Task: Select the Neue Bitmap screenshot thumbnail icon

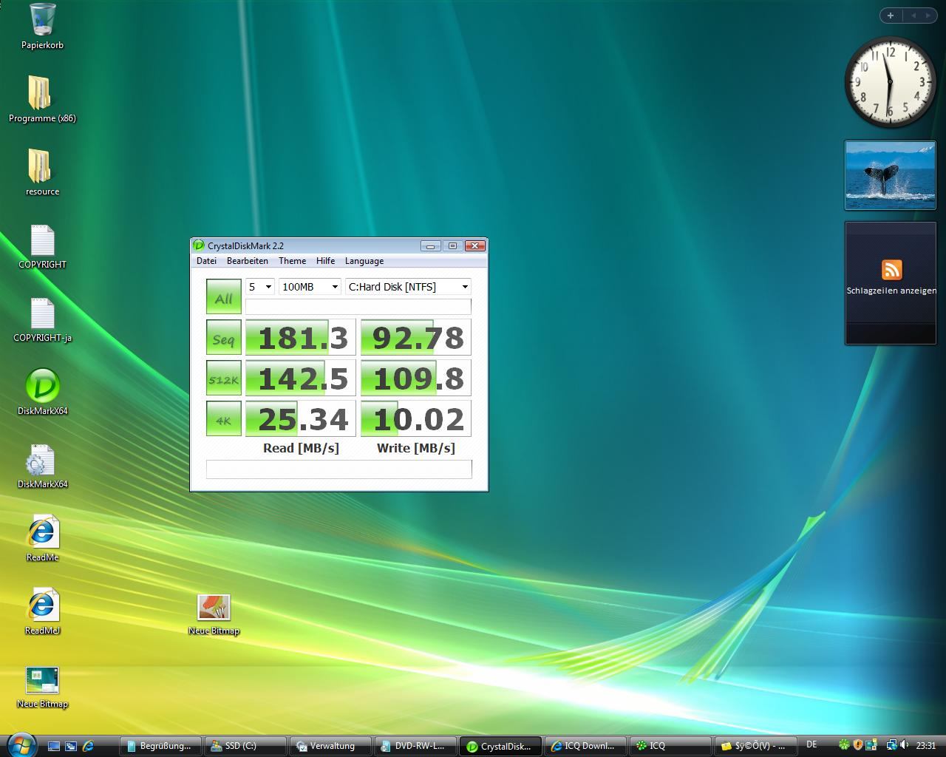Action: 42,680
